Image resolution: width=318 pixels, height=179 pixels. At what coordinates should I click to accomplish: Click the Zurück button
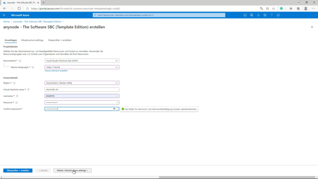[x=43, y=171]
